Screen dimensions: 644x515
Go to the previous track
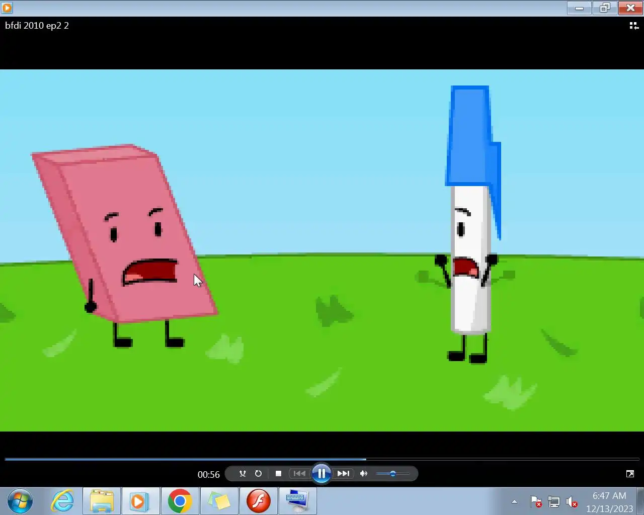coord(299,474)
